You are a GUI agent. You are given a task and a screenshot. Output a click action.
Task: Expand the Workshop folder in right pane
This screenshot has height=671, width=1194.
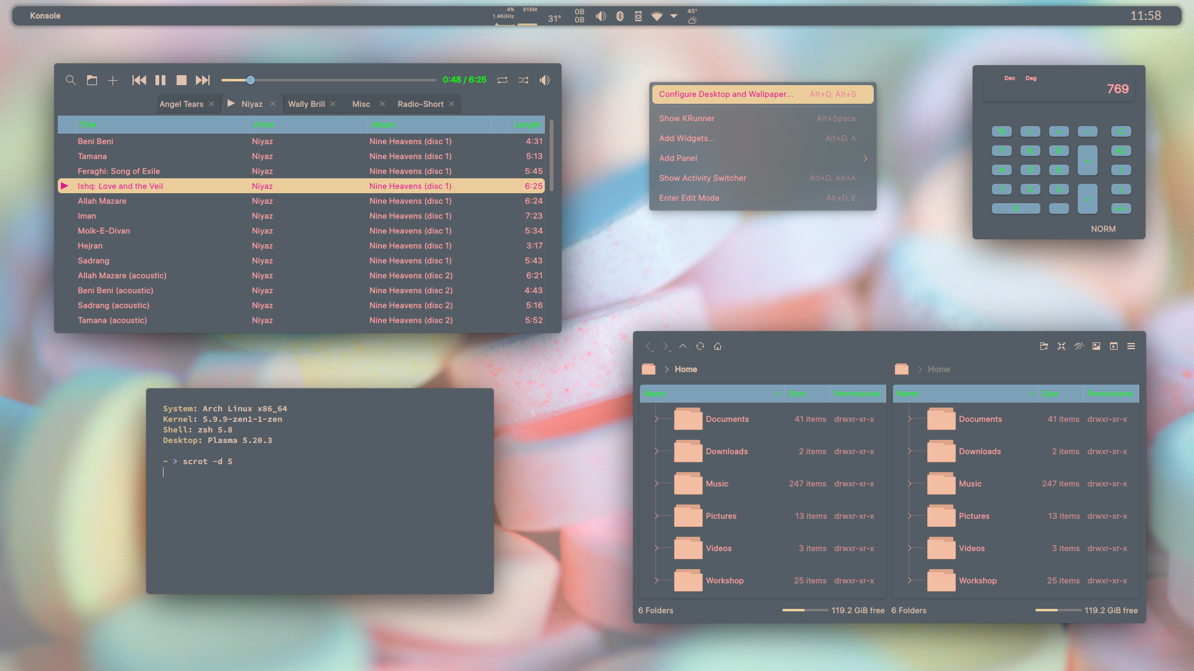(x=909, y=580)
